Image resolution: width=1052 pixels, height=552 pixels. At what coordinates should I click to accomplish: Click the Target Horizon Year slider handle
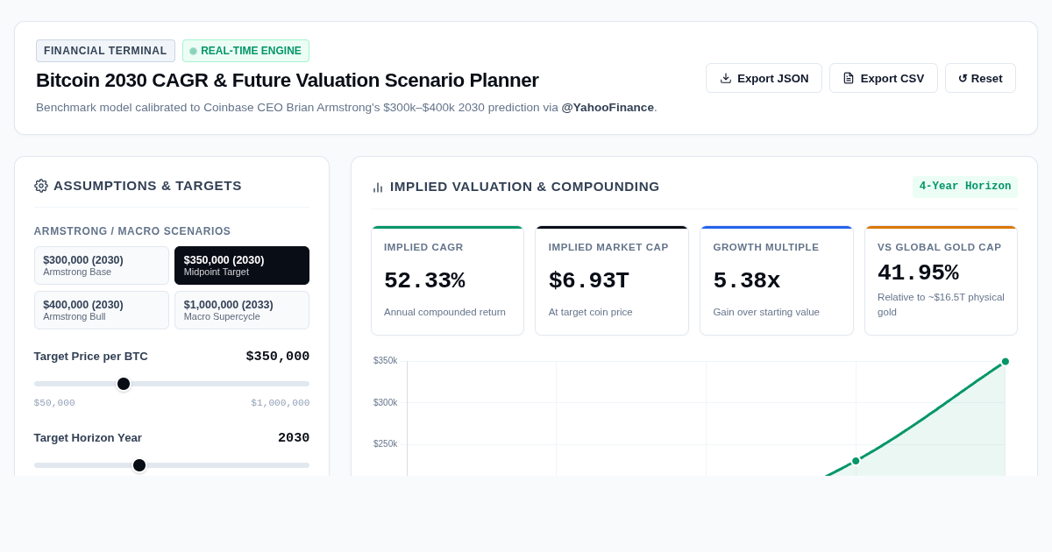coord(139,465)
